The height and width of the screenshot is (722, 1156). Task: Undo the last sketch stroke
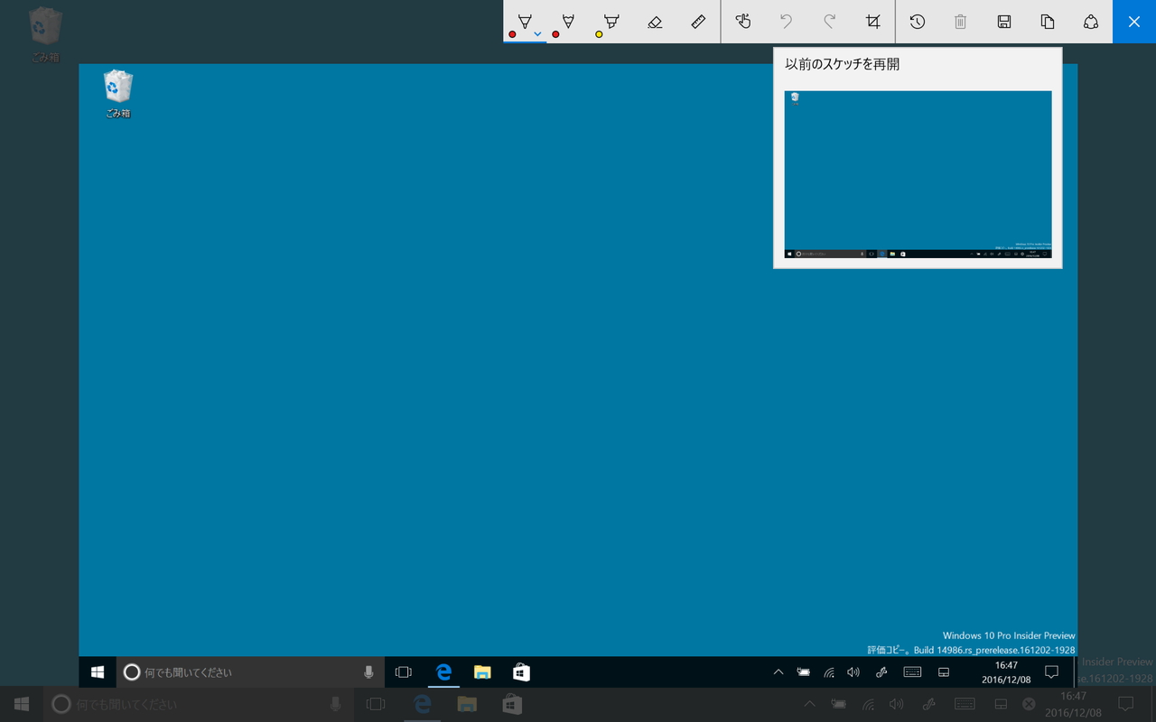tap(785, 21)
